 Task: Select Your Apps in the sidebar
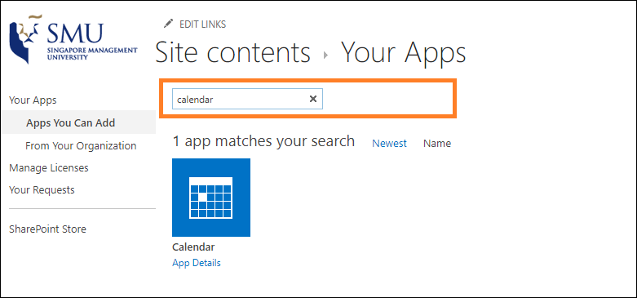33,100
